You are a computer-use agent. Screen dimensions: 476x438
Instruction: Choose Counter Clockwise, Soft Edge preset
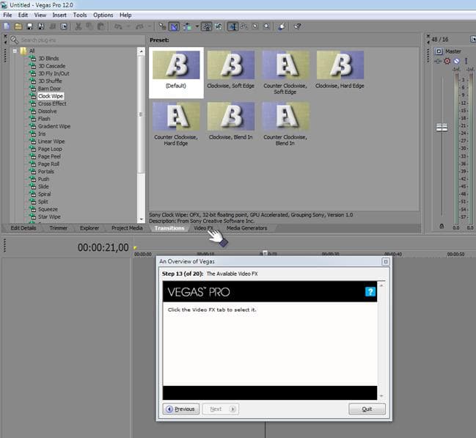pyautogui.click(x=285, y=73)
